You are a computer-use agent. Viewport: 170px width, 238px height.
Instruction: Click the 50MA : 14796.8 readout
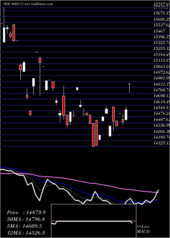pyautogui.click(x=26, y=219)
